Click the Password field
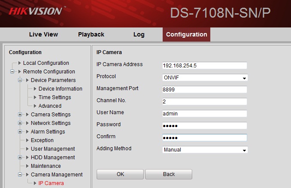 pos(205,126)
